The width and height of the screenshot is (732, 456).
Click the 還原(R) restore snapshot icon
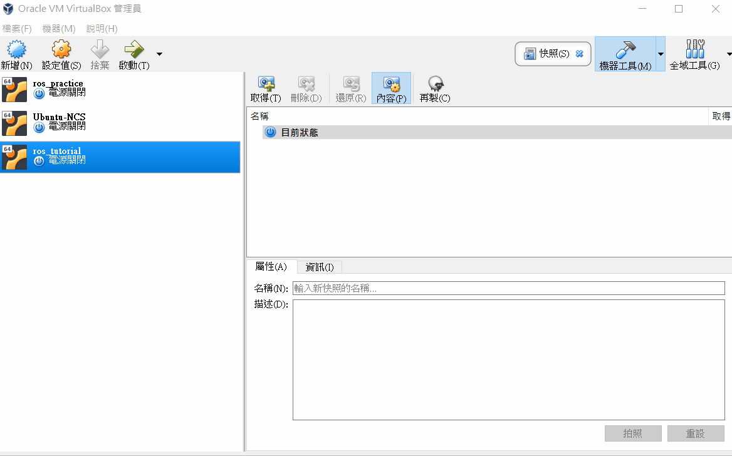pyautogui.click(x=352, y=84)
